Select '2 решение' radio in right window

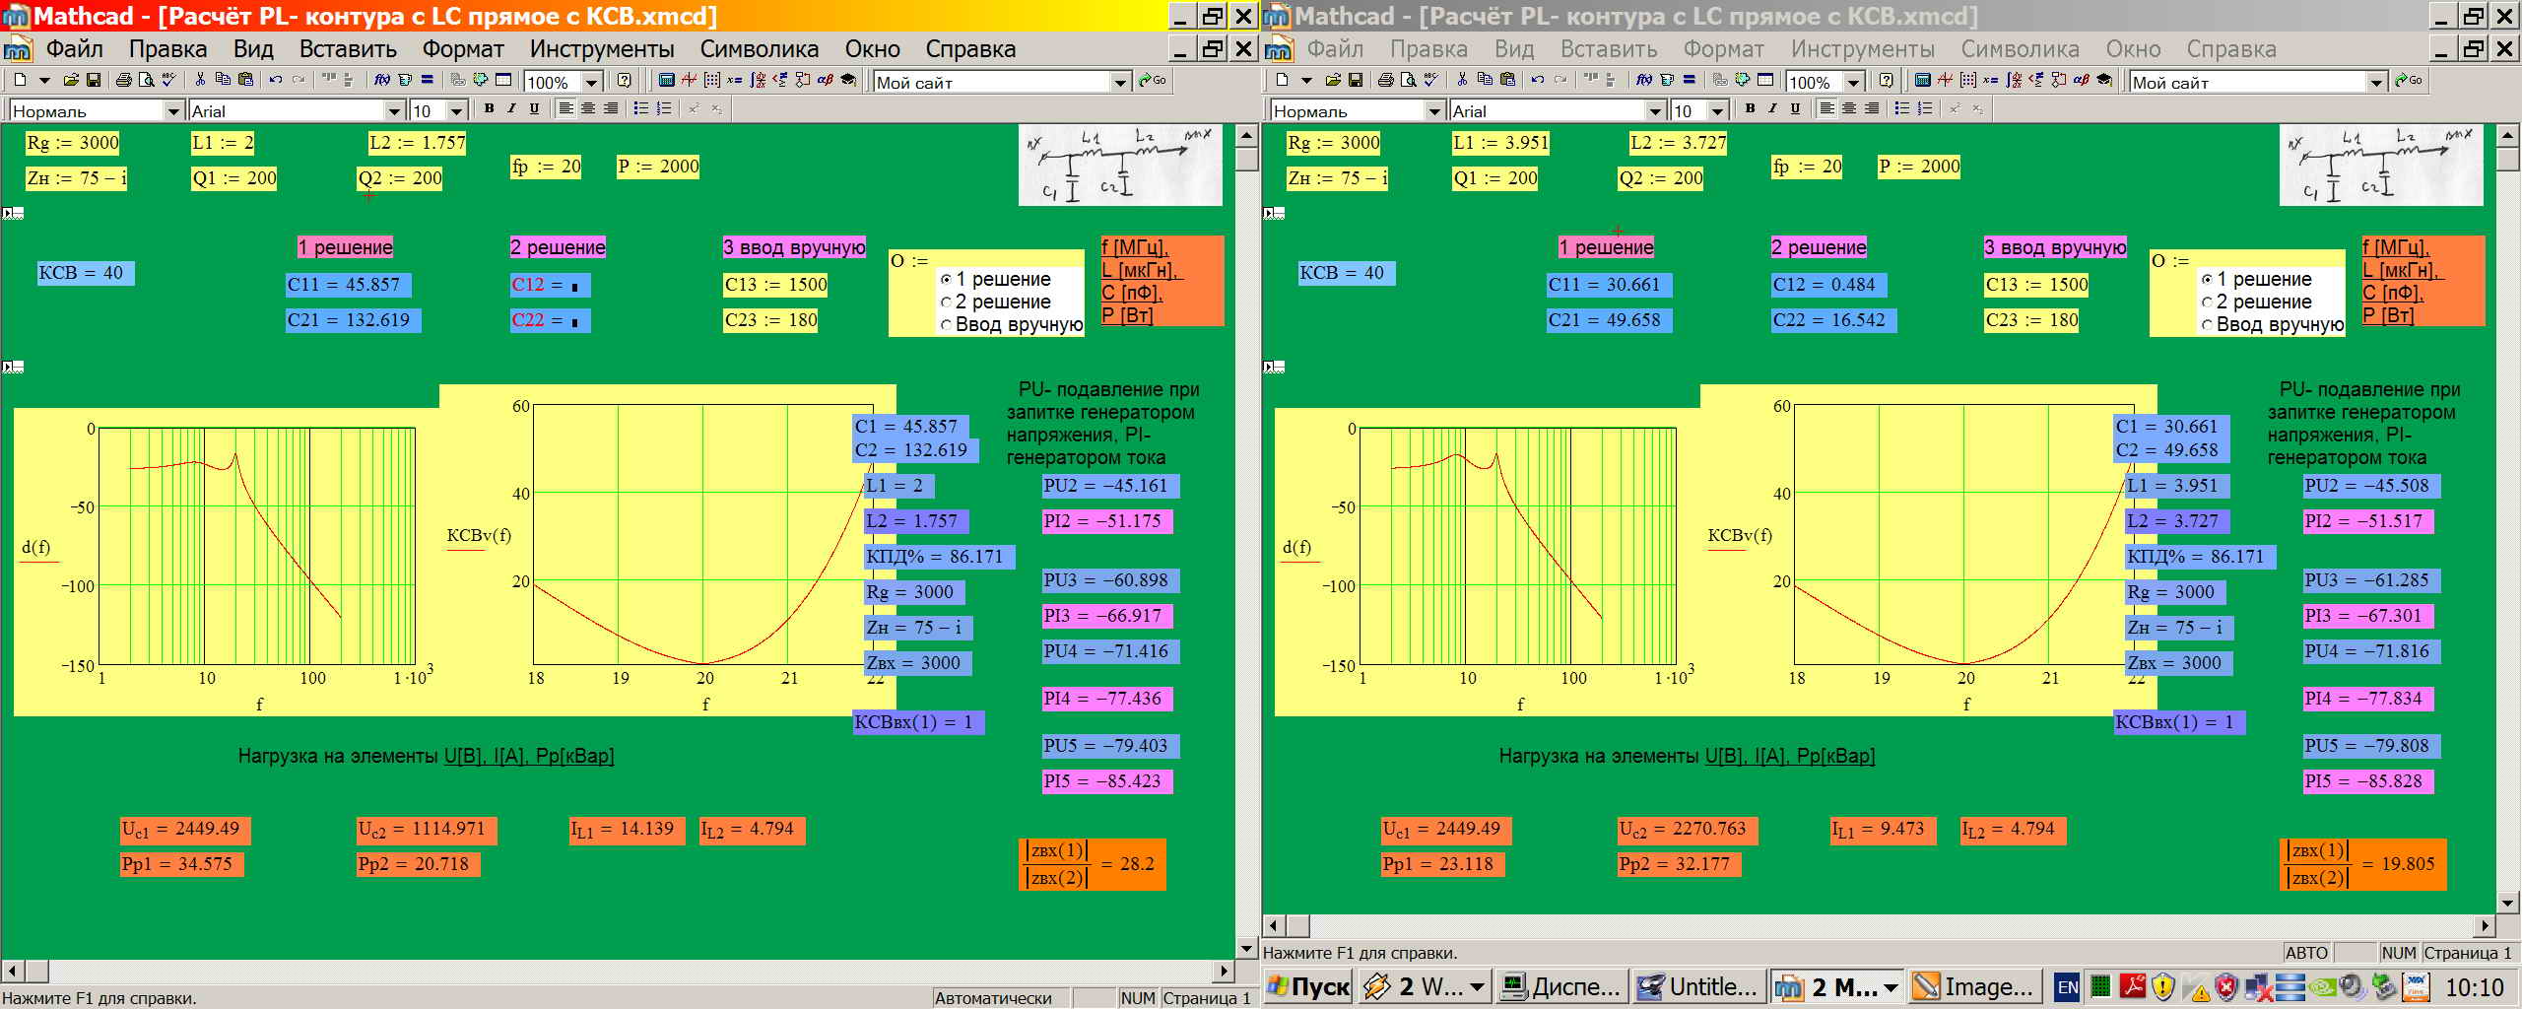click(2208, 303)
